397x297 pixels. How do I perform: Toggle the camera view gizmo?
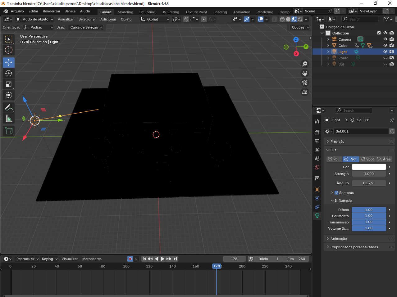click(305, 83)
